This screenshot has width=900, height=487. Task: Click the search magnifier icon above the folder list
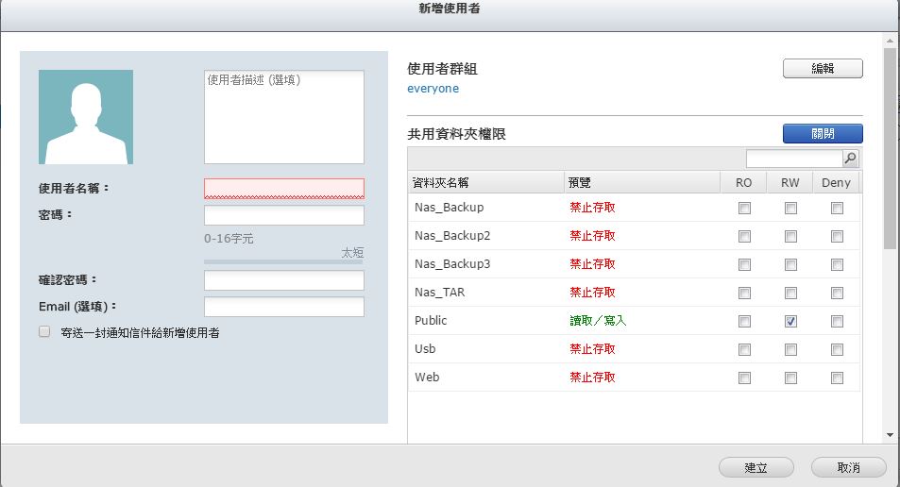click(850, 159)
